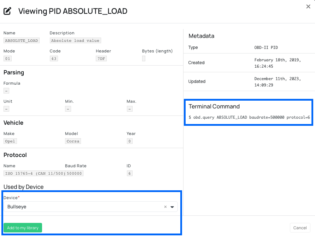Click Add to my library button
The width and height of the screenshot is (315, 236).
23,228
